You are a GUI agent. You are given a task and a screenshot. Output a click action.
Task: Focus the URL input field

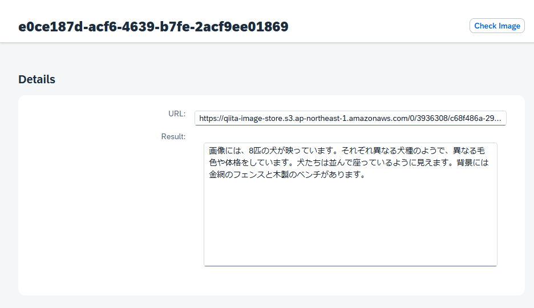(350, 118)
